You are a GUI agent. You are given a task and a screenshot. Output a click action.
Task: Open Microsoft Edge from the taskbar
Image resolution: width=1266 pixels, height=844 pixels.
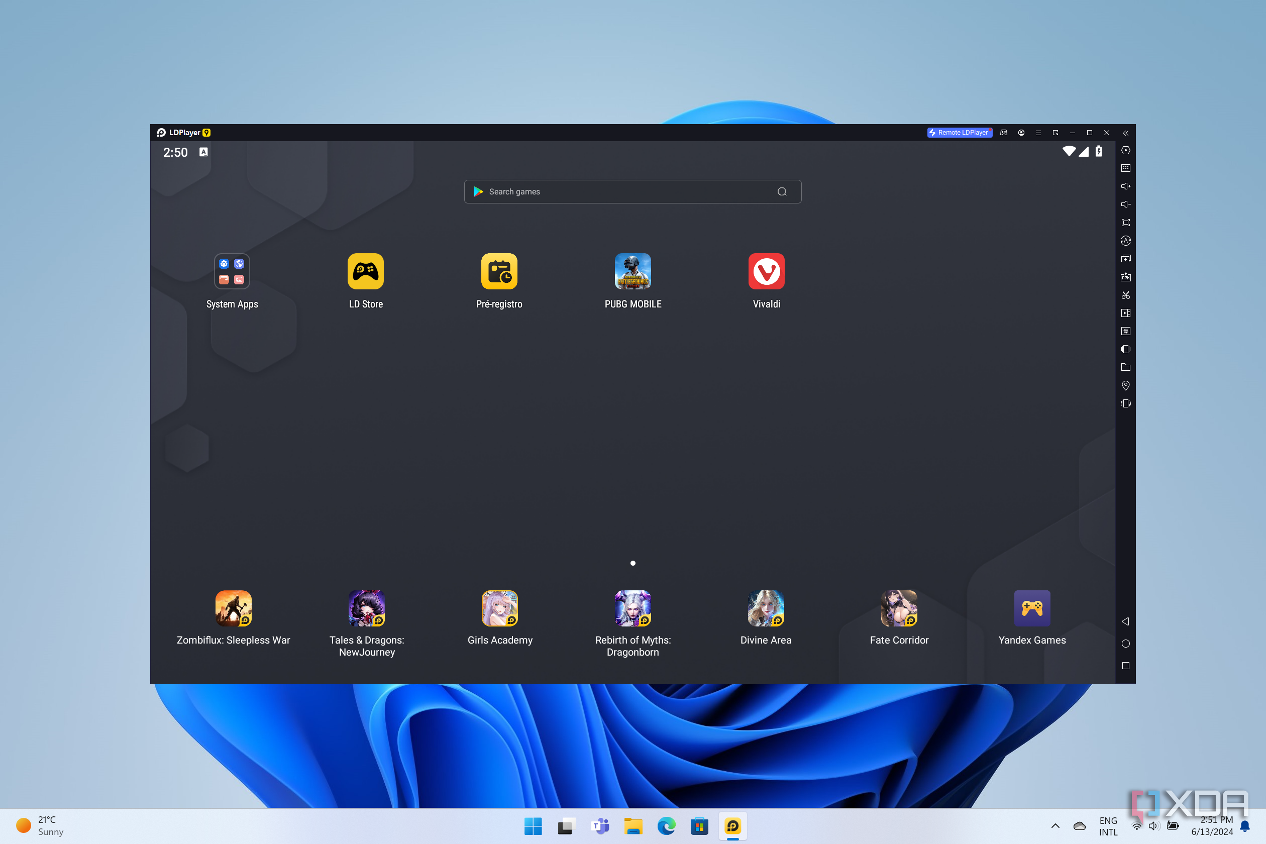pos(666,826)
